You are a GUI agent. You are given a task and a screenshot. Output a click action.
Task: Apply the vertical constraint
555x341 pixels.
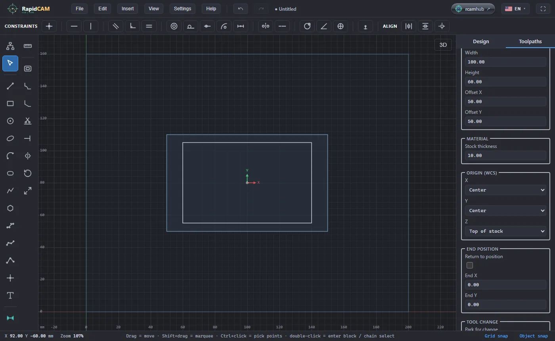(91, 26)
